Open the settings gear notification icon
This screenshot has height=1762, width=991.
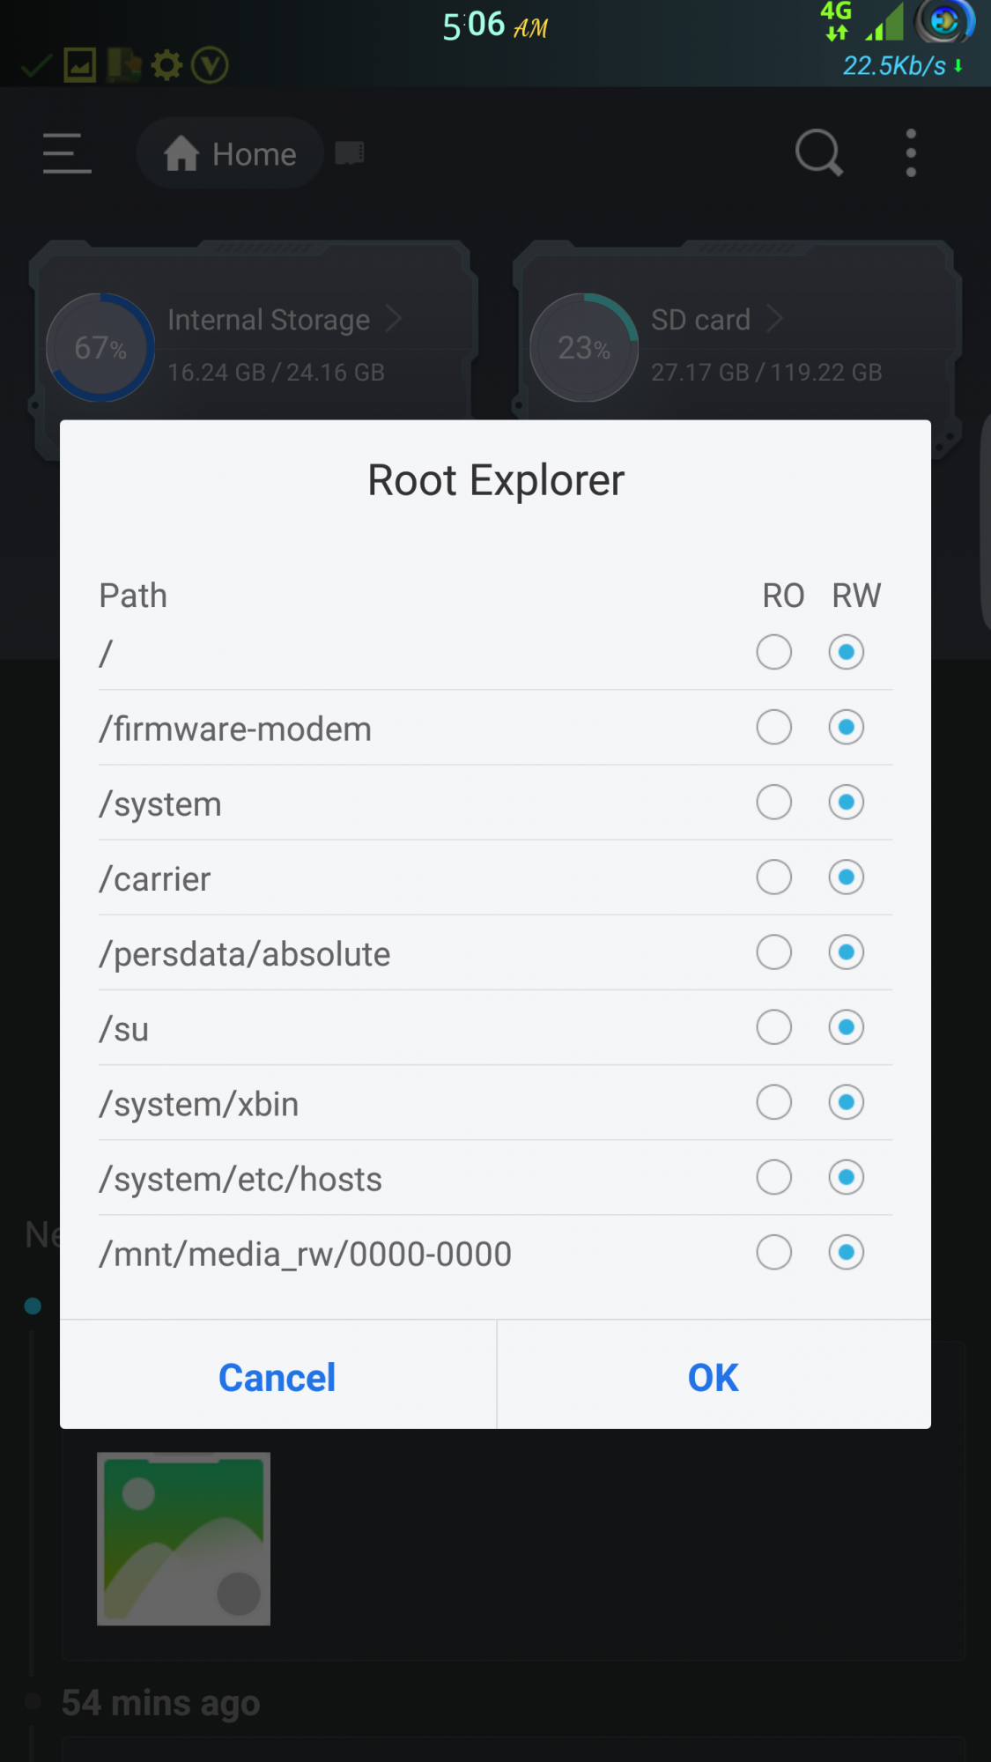(x=166, y=65)
